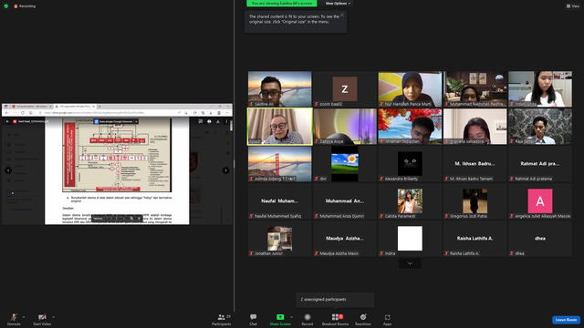The height and width of the screenshot is (328, 584).
Task: Open audio options caret beside Unmute
Action: point(24,317)
